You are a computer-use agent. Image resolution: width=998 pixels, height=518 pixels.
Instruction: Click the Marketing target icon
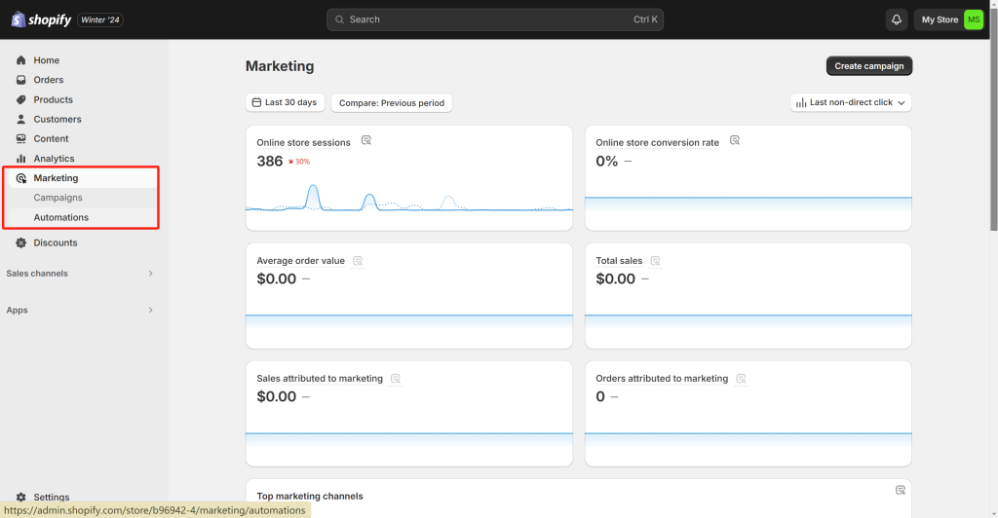pyautogui.click(x=21, y=178)
